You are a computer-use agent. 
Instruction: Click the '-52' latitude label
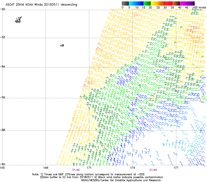coord(3,37)
